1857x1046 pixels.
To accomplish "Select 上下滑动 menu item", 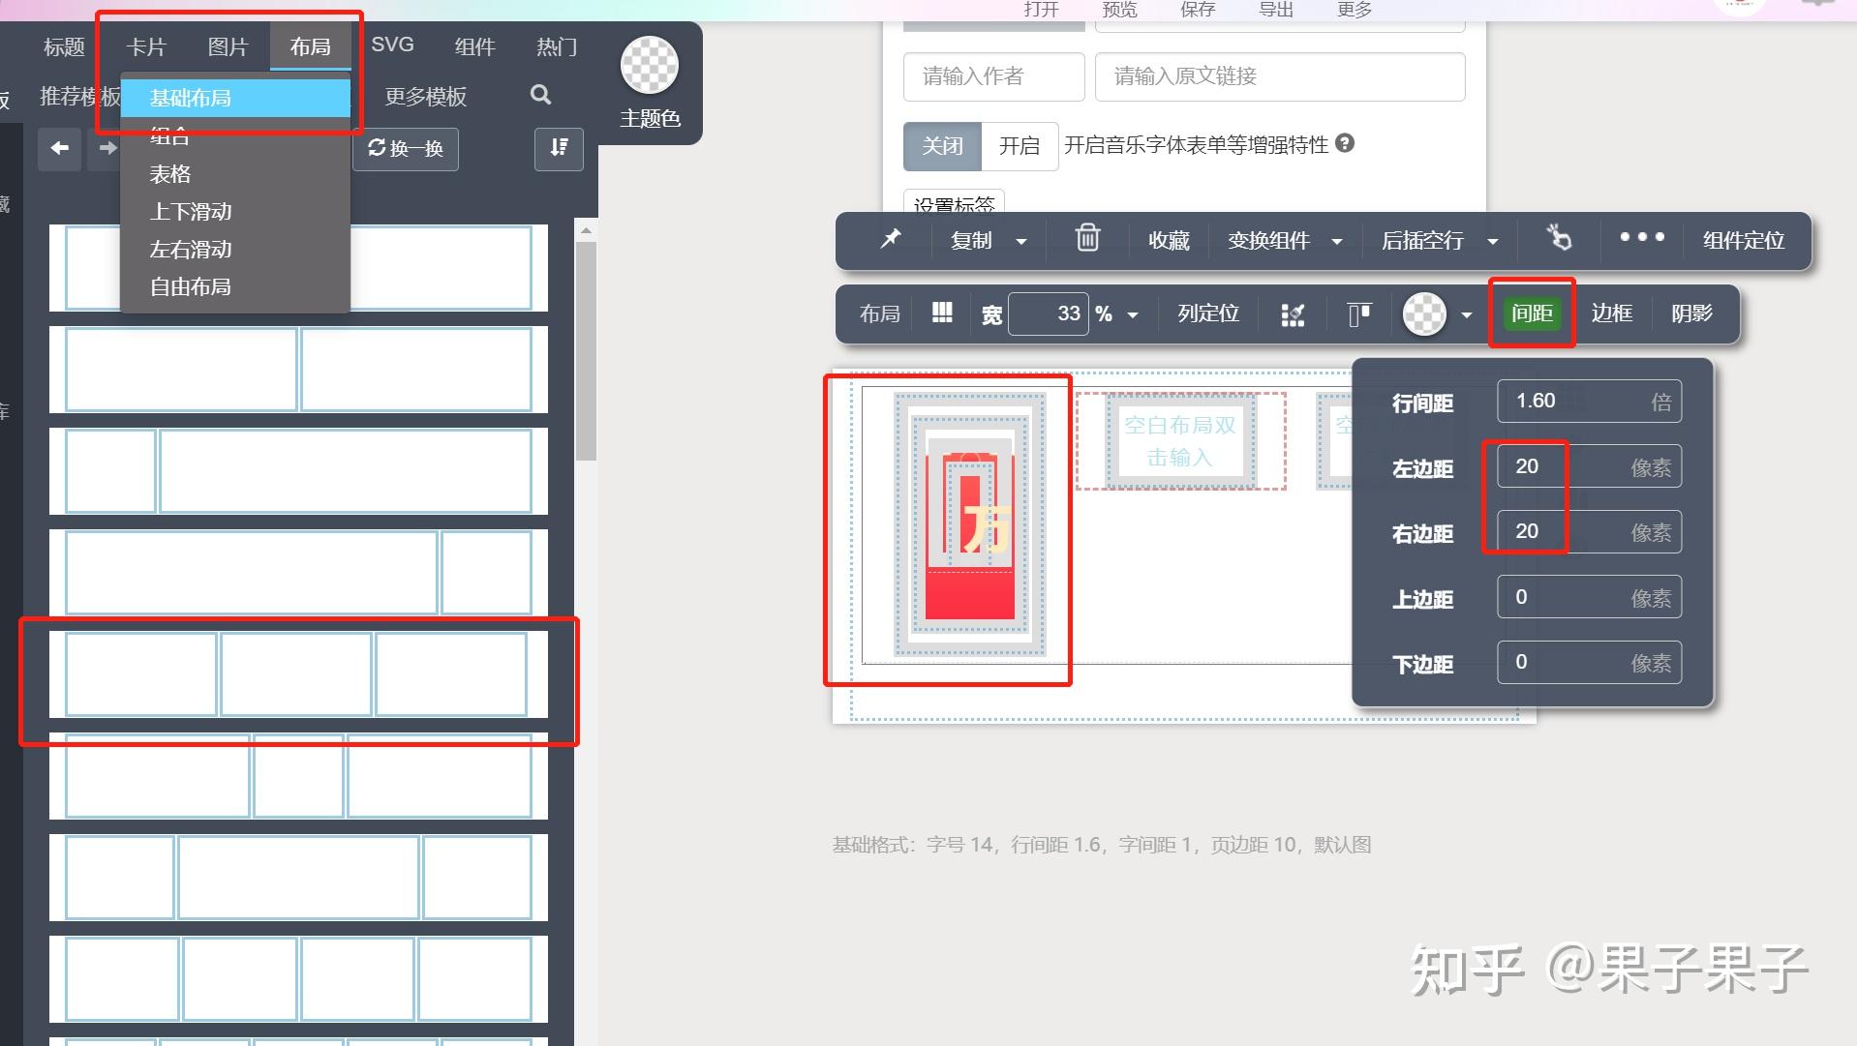I will [x=235, y=212].
